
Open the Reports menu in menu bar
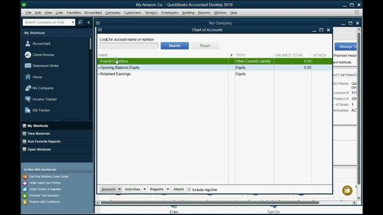pyautogui.click(x=204, y=13)
